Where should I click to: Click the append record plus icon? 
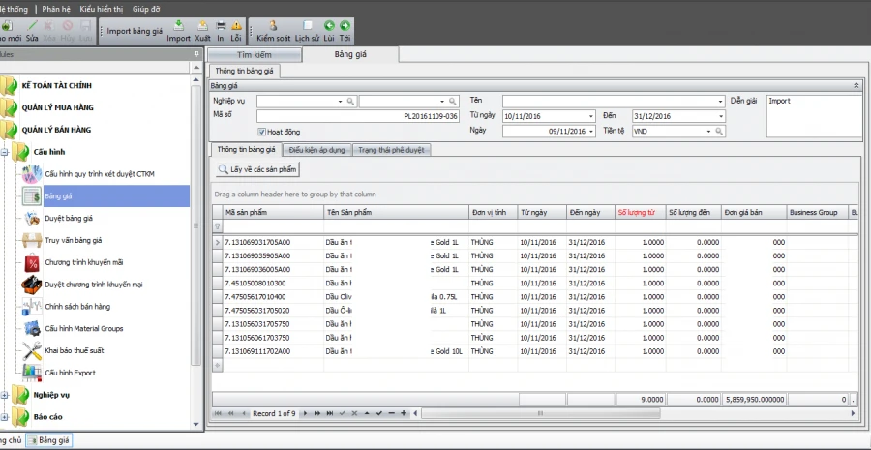(404, 413)
